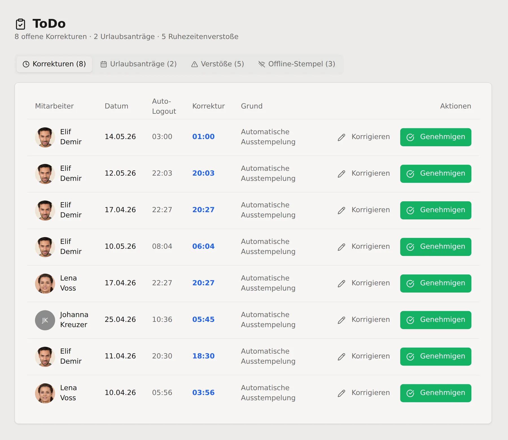Click pencil icon in the 12.05.26 row
The width and height of the screenshot is (508, 440).
pyautogui.click(x=341, y=174)
